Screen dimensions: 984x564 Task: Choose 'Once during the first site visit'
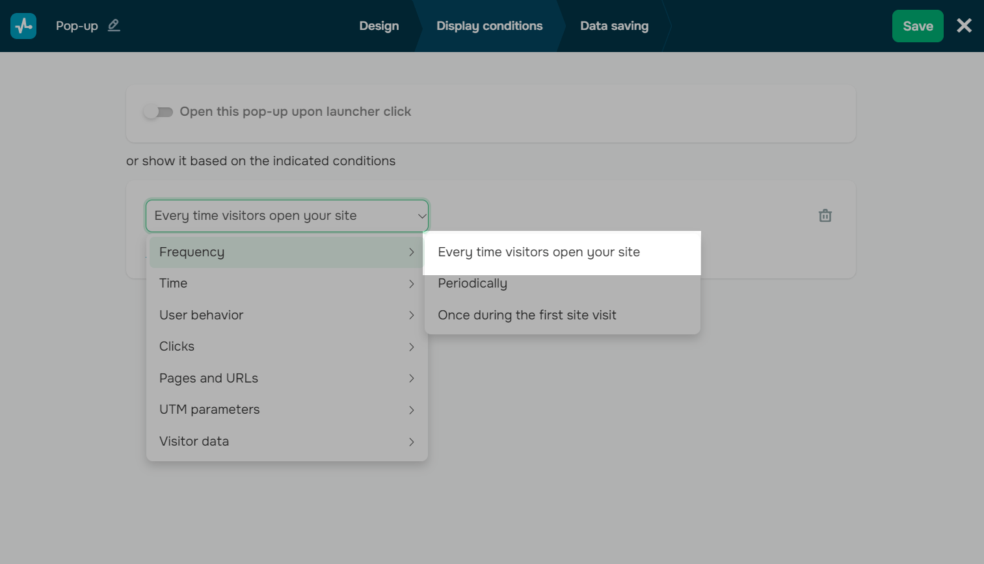(x=527, y=316)
